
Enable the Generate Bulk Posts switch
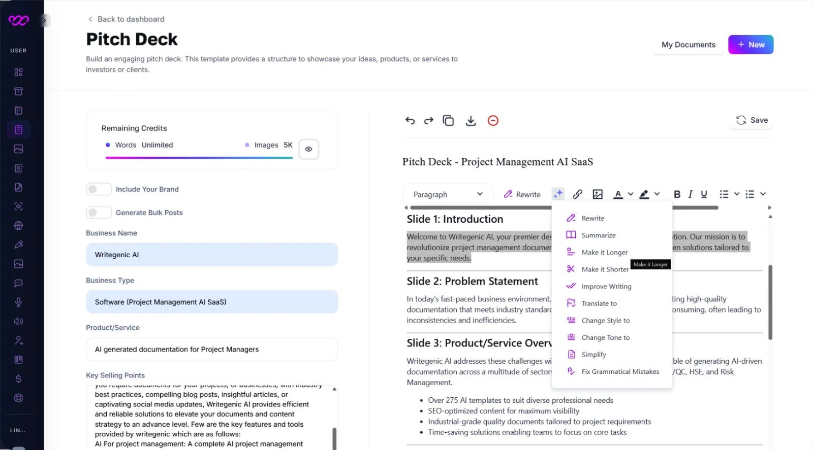click(99, 213)
